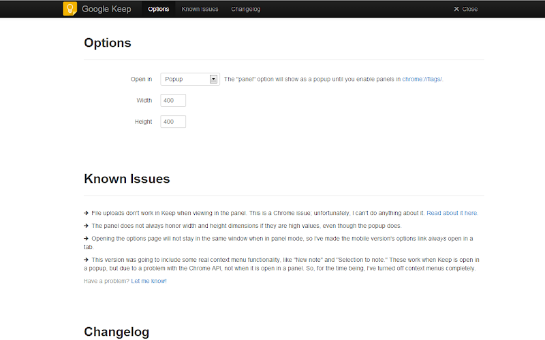Click arrow bullet beside file uploads issue

click(87, 213)
